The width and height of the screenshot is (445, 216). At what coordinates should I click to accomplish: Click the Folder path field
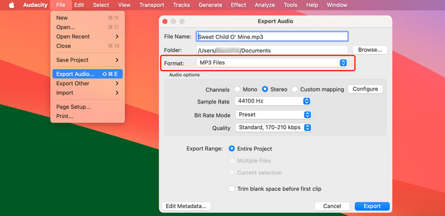[272, 50]
